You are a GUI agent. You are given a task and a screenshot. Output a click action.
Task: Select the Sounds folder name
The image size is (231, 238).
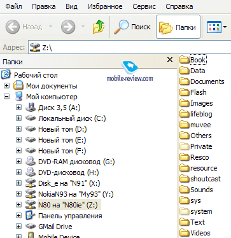click(x=202, y=190)
